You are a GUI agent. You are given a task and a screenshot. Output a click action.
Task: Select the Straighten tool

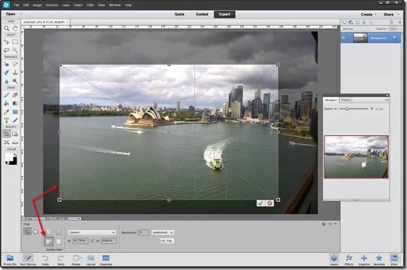(x=15, y=143)
